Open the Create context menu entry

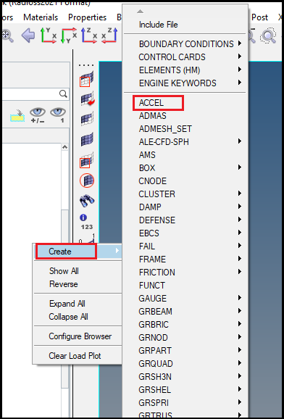pyautogui.click(x=78, y=252)
